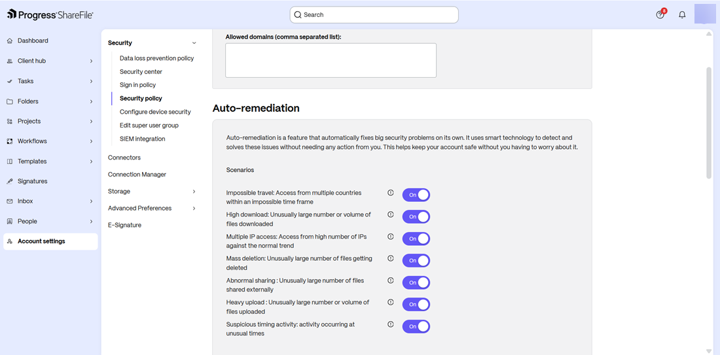Expand Templates chevron in sidebar

[91, 161]
